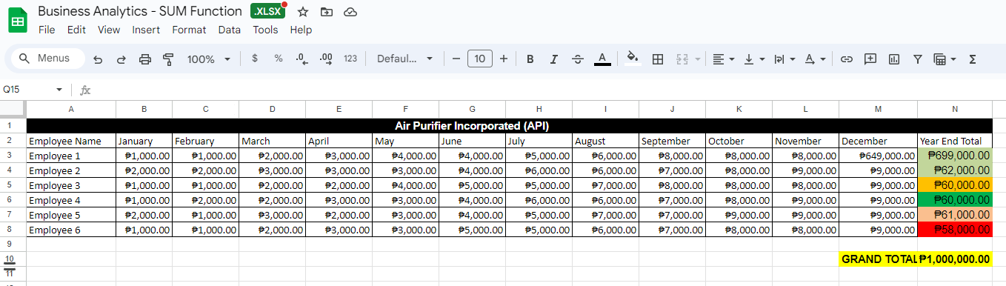Click the Undo arrow icon
Screen dimensions: 1006x286
pos(98,59)
